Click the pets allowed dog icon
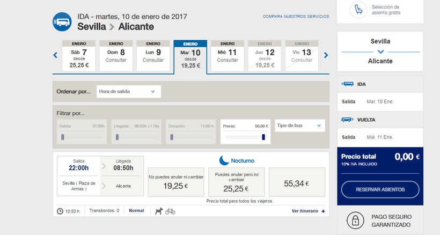The height and width of the screenshot is (235, 440). pos(159,211)
